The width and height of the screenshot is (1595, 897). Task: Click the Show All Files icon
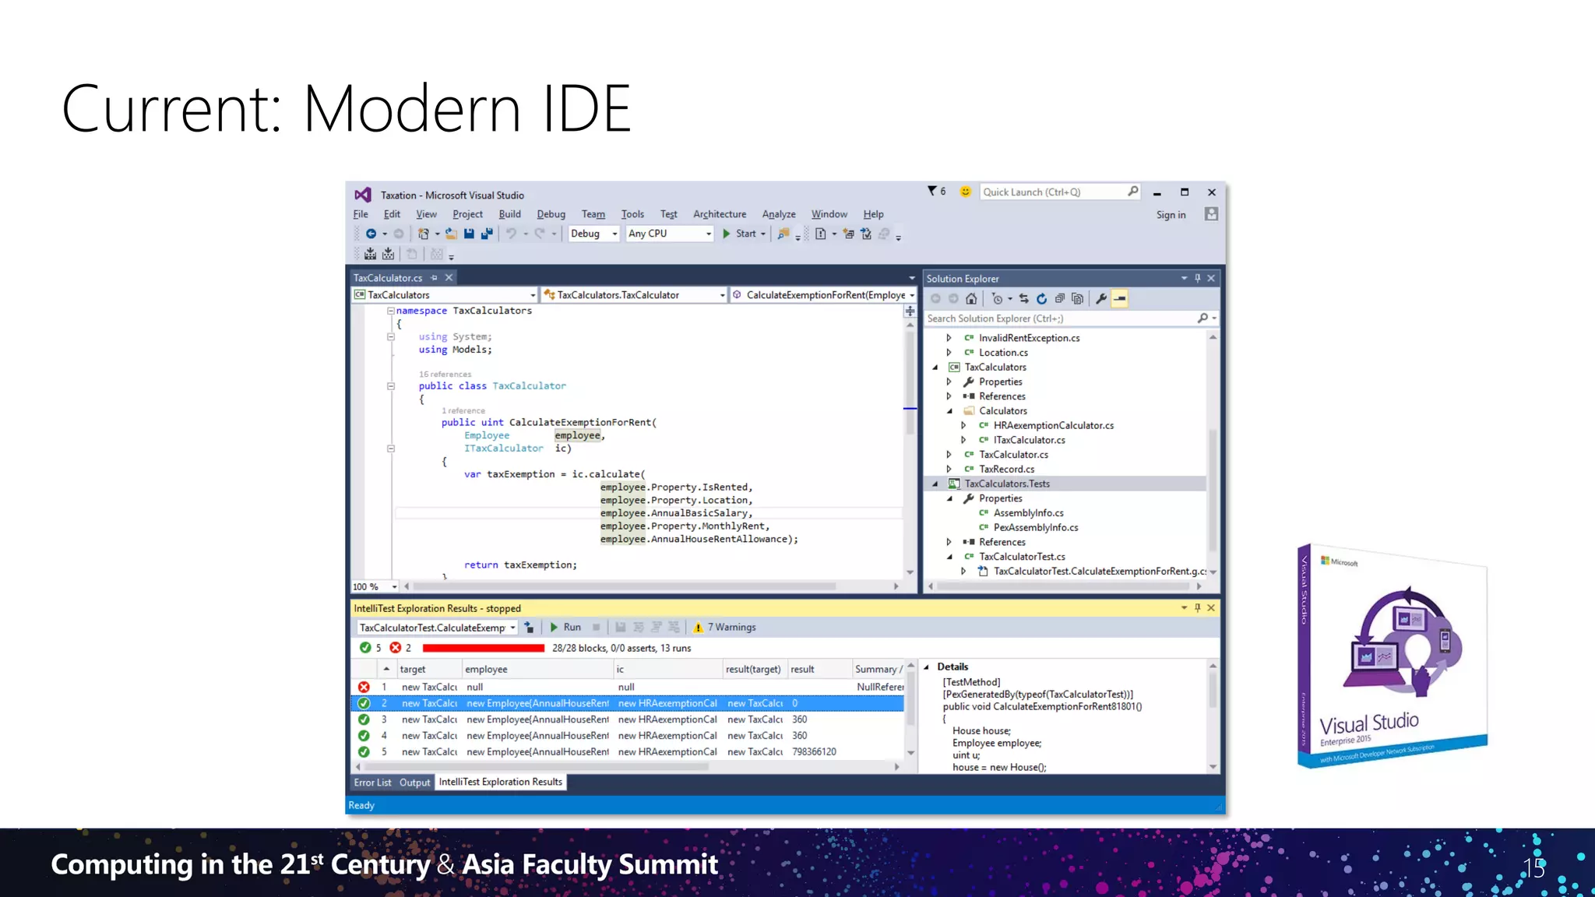[1077, 299]
